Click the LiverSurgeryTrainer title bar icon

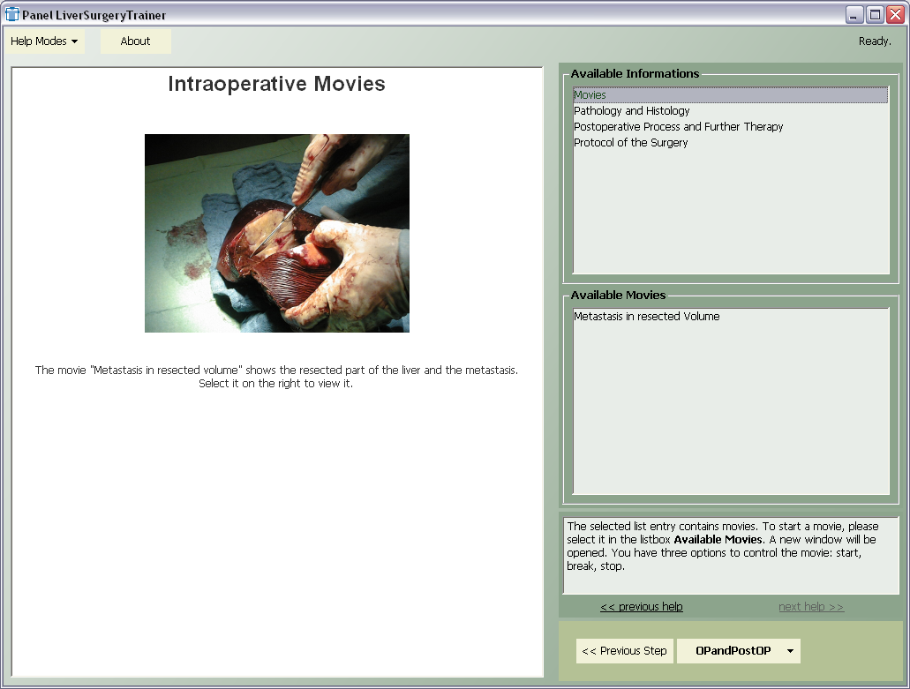tap(12, 14)
